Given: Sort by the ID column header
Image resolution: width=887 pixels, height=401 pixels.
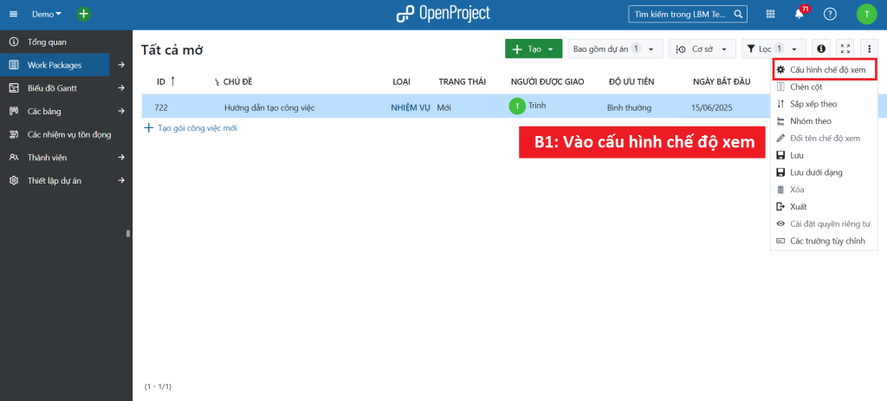Looking at the screenshot, I should click(x=161, y=81).
